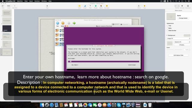Click the <Go Back> installer button
The height and width of the screenshot is (108, 192).
[x=75, y=65]
